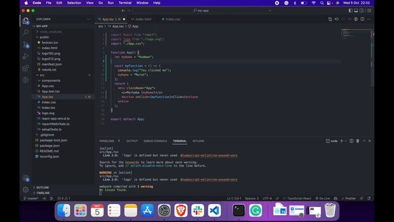Open editor More Actions ellipsis
Viewport: 394px width, 222px height.
click(x=369, y=19)
